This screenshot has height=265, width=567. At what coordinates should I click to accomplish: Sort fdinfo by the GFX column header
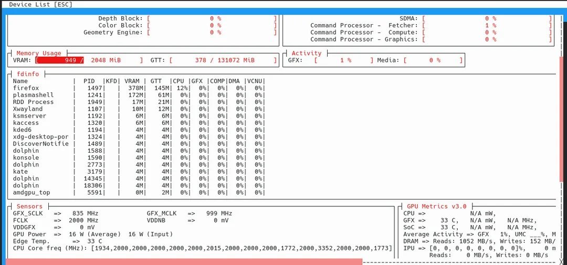pos(197,81)
